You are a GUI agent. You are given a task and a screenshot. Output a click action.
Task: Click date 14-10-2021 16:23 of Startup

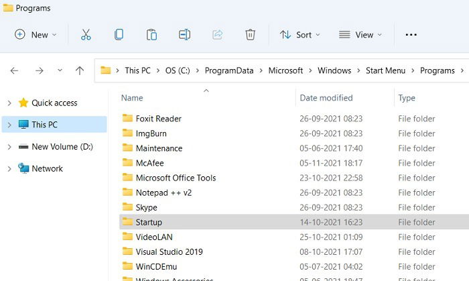pos(331,223)
